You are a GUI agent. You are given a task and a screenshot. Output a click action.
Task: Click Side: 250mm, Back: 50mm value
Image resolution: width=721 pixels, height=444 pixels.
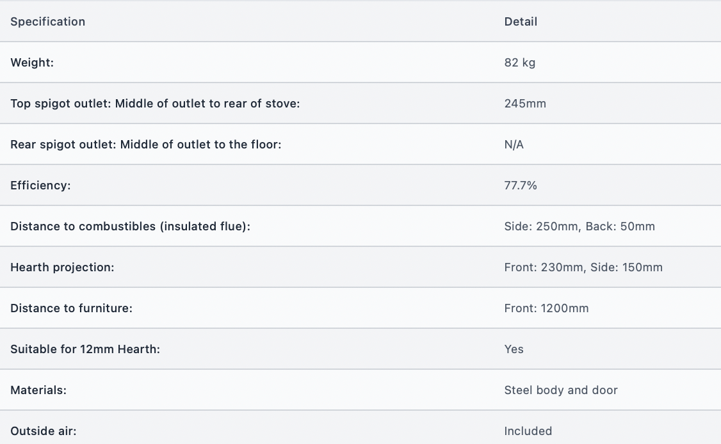tap(579, 226)
